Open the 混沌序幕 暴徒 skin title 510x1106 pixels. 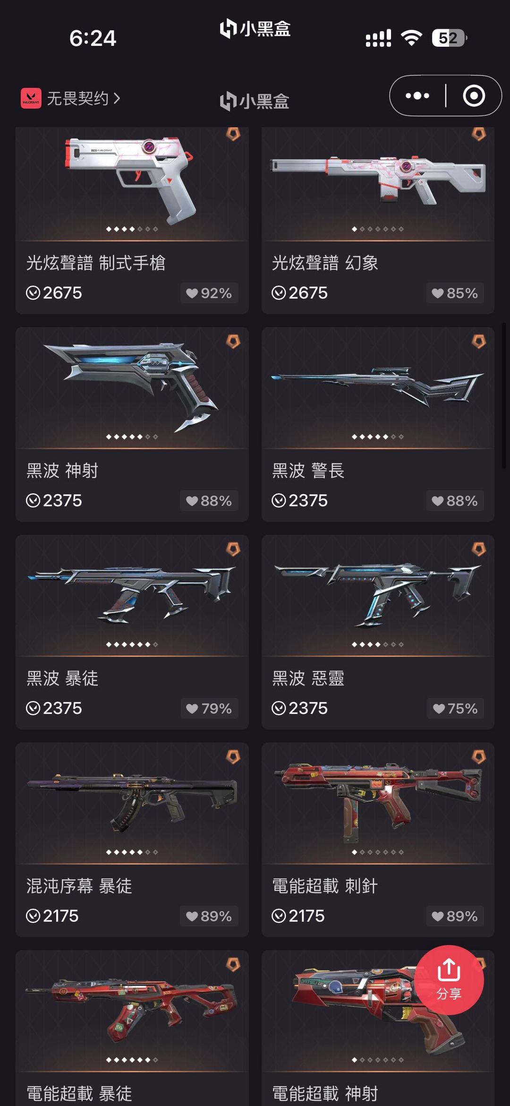(79, 886)
